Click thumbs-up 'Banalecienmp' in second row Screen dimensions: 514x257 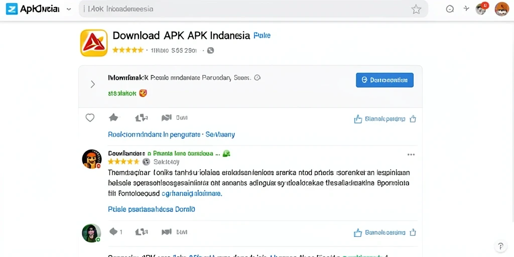379,233
